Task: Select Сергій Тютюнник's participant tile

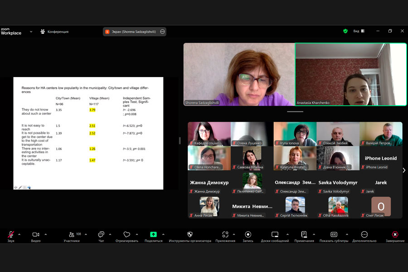Action: [295, 206]
